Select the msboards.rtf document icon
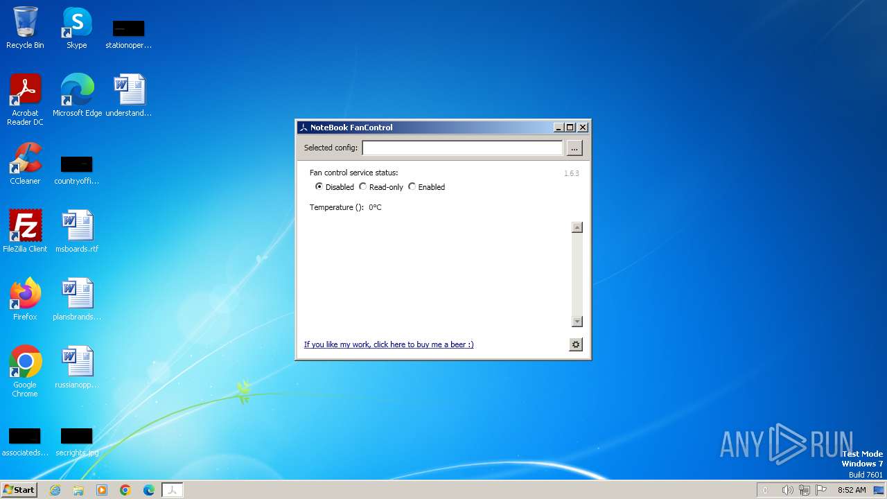The width and height of the screenshot is (887, 499). click(77, 231)
